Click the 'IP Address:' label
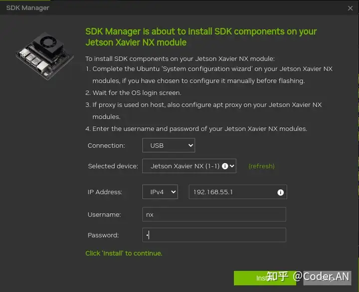The width and height of the screenshot is (359, 292). point(105,192)
